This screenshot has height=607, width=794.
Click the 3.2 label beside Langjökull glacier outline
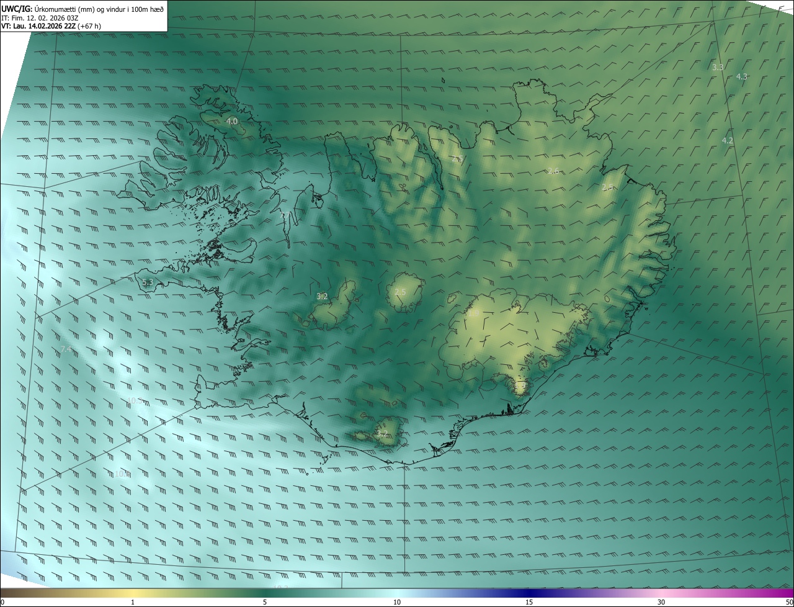pos(322,297)
